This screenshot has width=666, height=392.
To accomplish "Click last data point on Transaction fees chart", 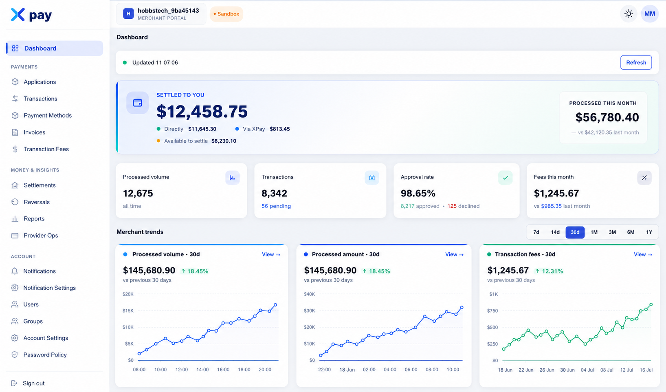I will point(651,304).
